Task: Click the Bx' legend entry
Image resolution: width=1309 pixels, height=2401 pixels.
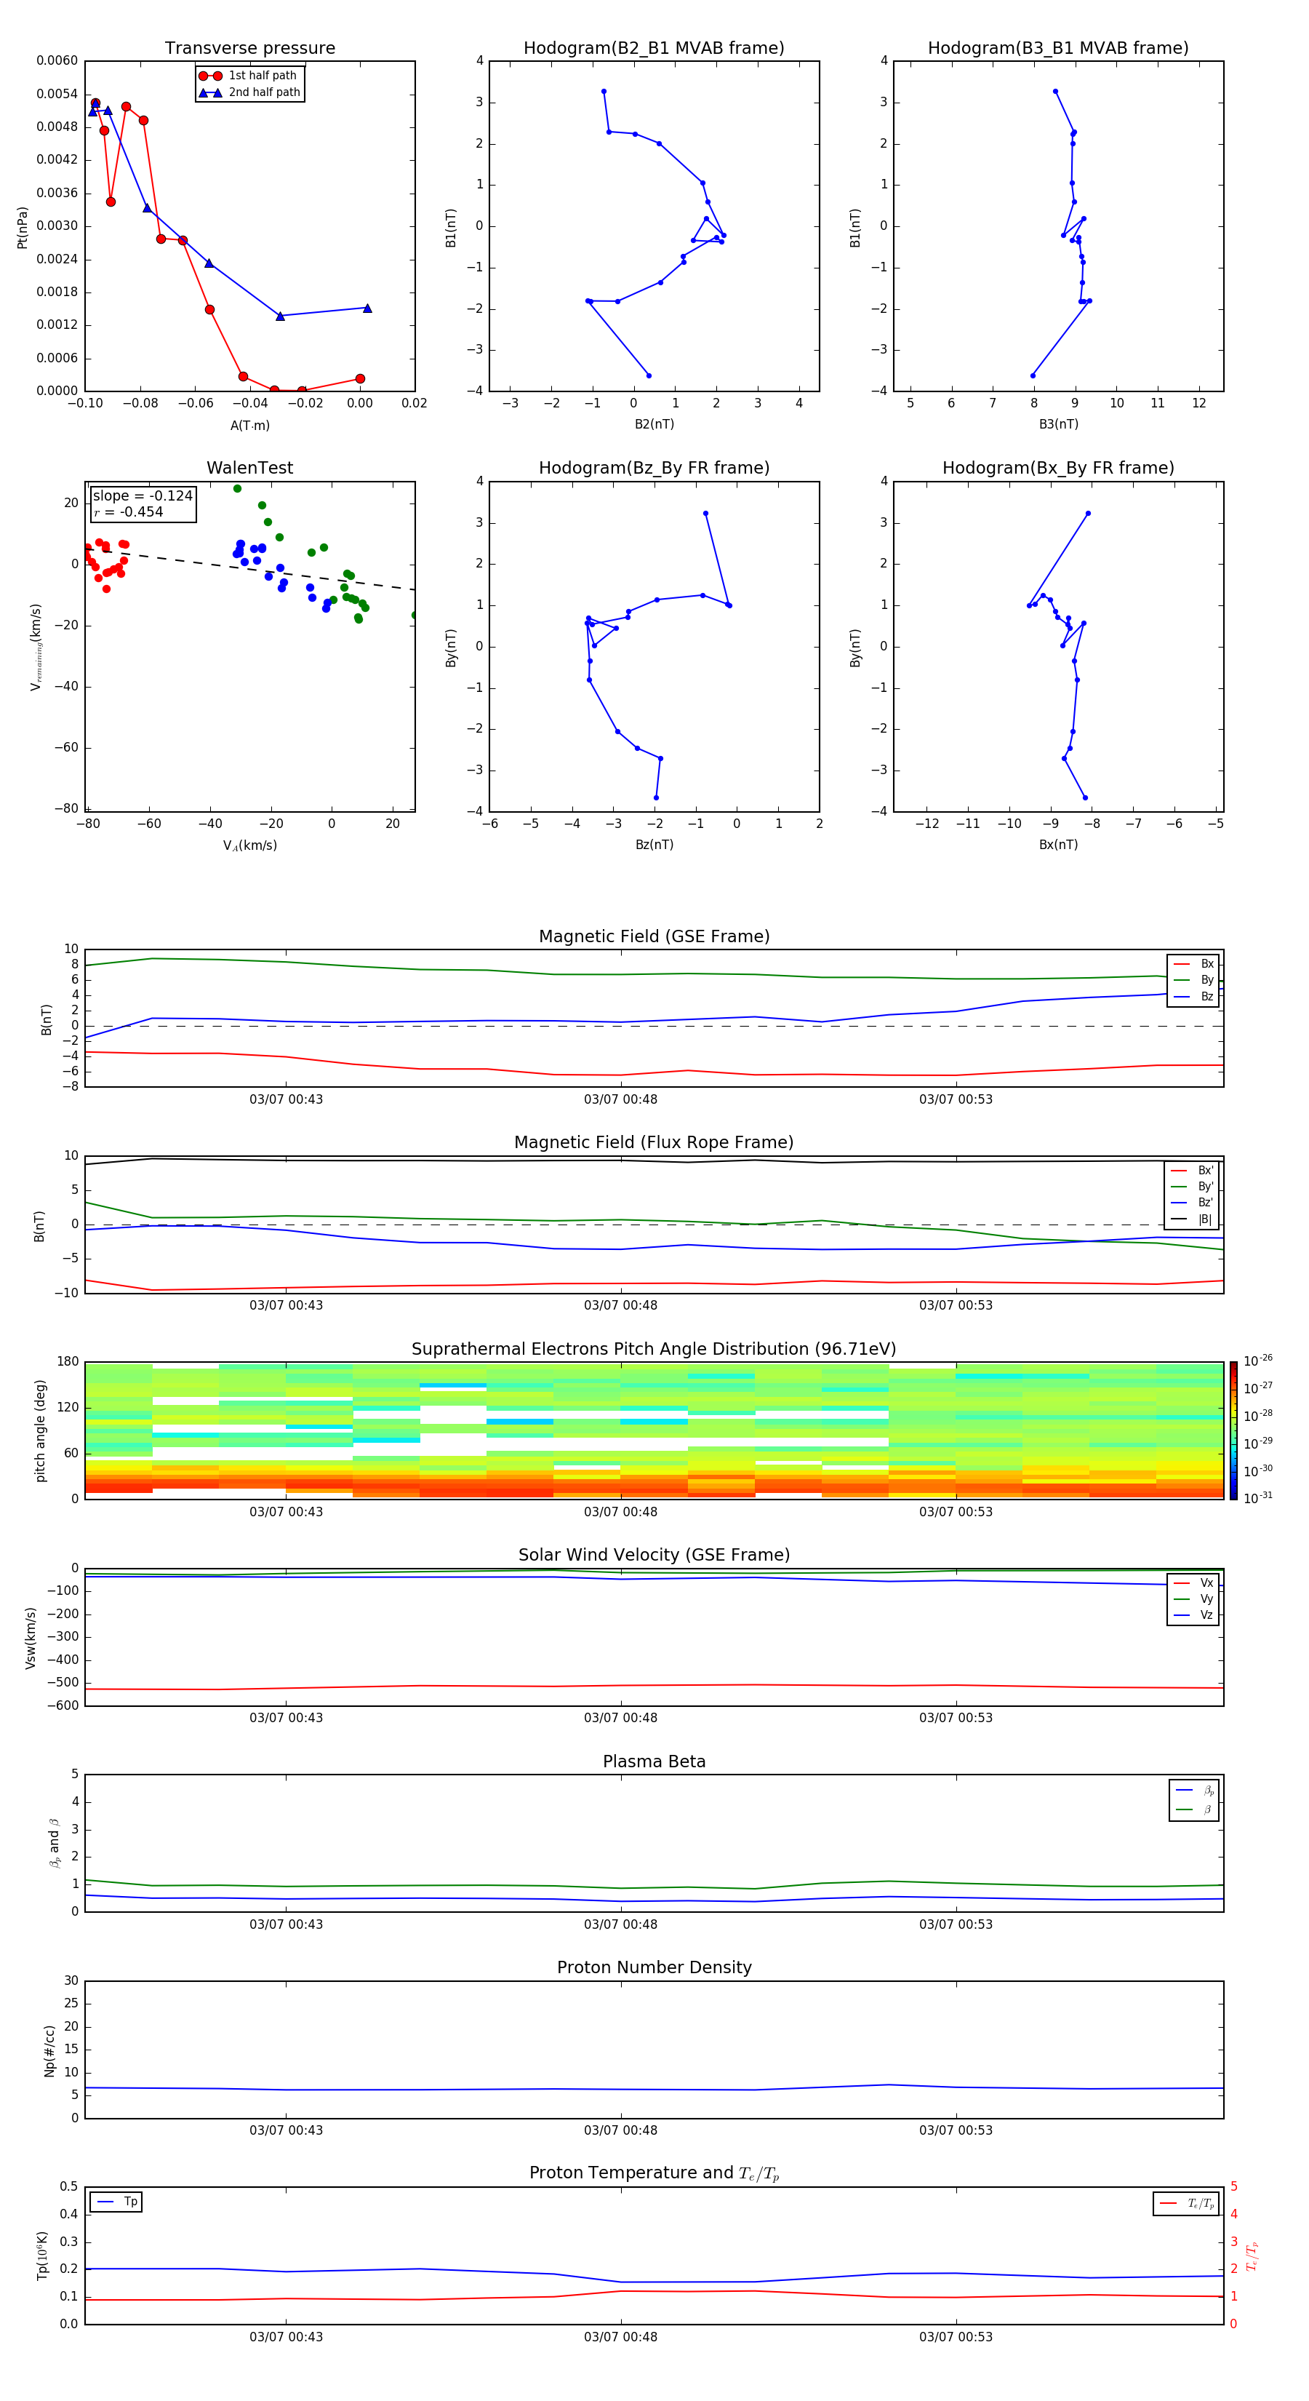Action: (x=1193, y=1171)
